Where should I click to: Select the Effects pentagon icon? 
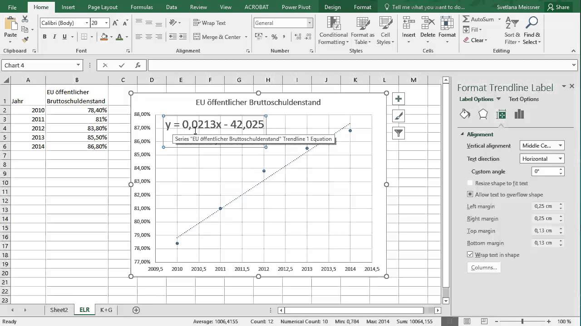(483, 115)
